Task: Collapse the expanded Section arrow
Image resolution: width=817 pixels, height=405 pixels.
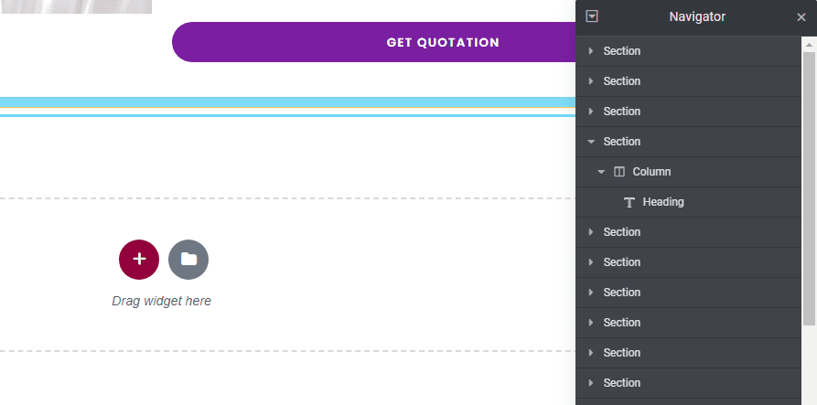Action: [x=591, y=142]
